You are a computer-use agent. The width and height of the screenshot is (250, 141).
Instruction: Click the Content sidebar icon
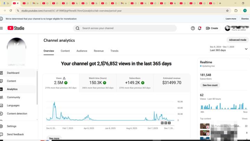(x=1, y=81)
